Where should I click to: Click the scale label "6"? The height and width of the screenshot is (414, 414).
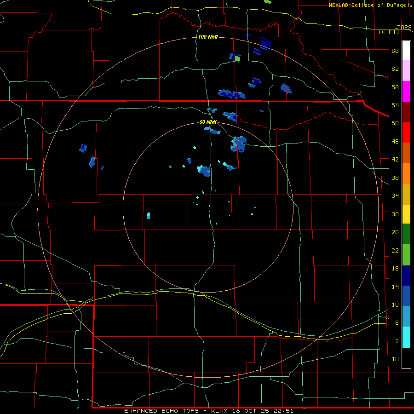pos(397,322)
